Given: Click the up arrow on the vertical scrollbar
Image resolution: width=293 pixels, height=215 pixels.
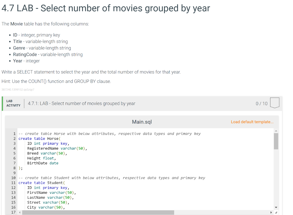Looking at the screenshot, I should coord(276,131).
